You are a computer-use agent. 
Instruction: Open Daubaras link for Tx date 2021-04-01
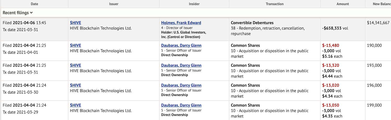181,45
